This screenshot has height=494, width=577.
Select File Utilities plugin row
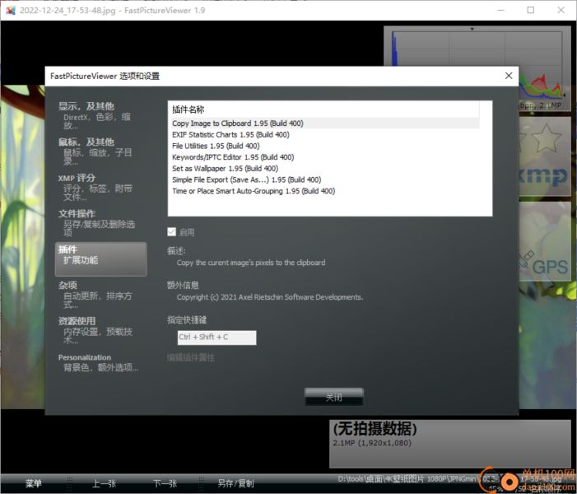coord(325,146)
